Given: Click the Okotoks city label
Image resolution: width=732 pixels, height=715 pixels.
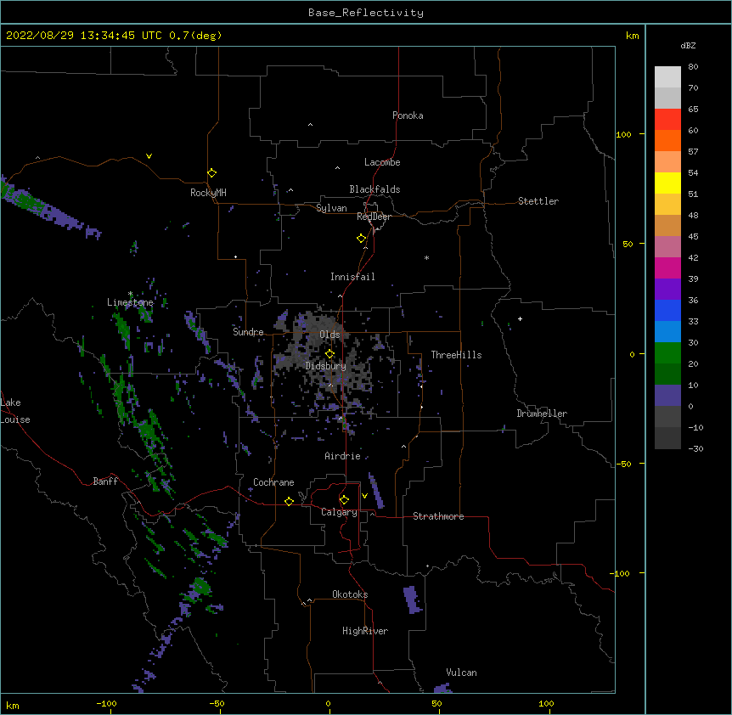Looking at the screenshot, I should click(x=350, y=594).
